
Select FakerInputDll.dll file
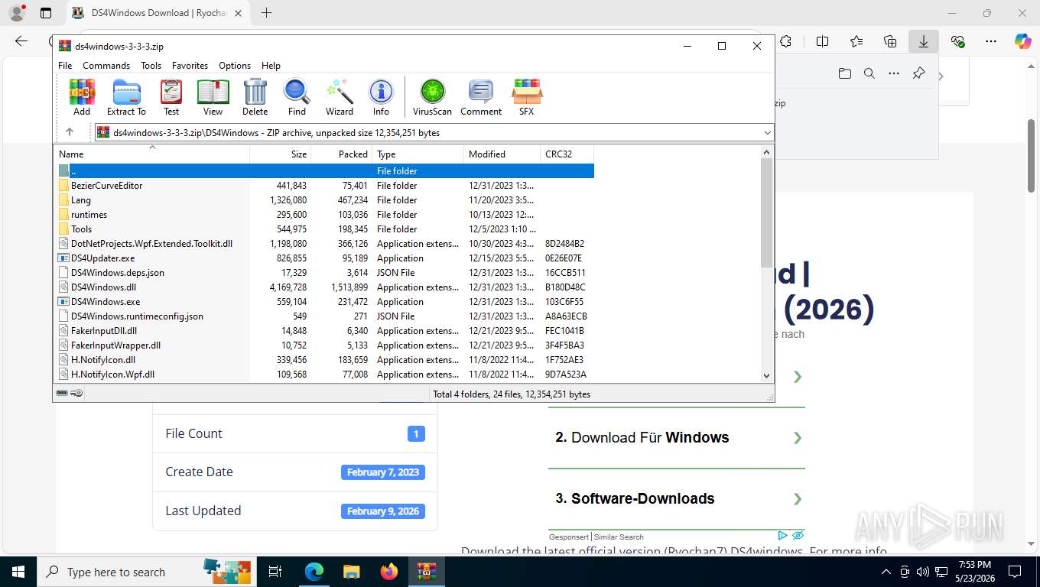(x=324, y=331)
